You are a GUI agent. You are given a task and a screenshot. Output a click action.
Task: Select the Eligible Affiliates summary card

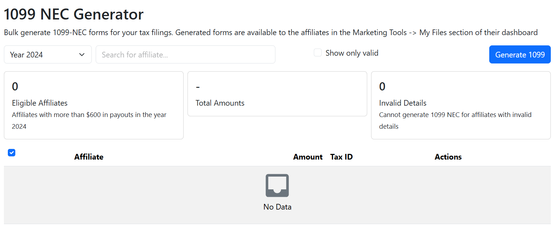[x=94, y=105]
